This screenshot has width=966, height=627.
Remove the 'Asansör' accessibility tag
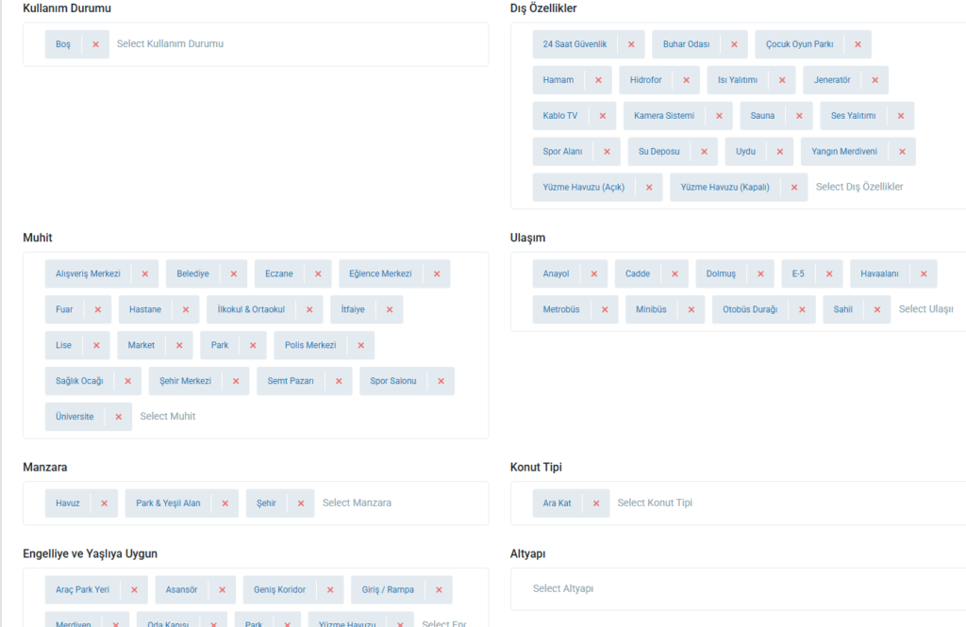[222, 590]
